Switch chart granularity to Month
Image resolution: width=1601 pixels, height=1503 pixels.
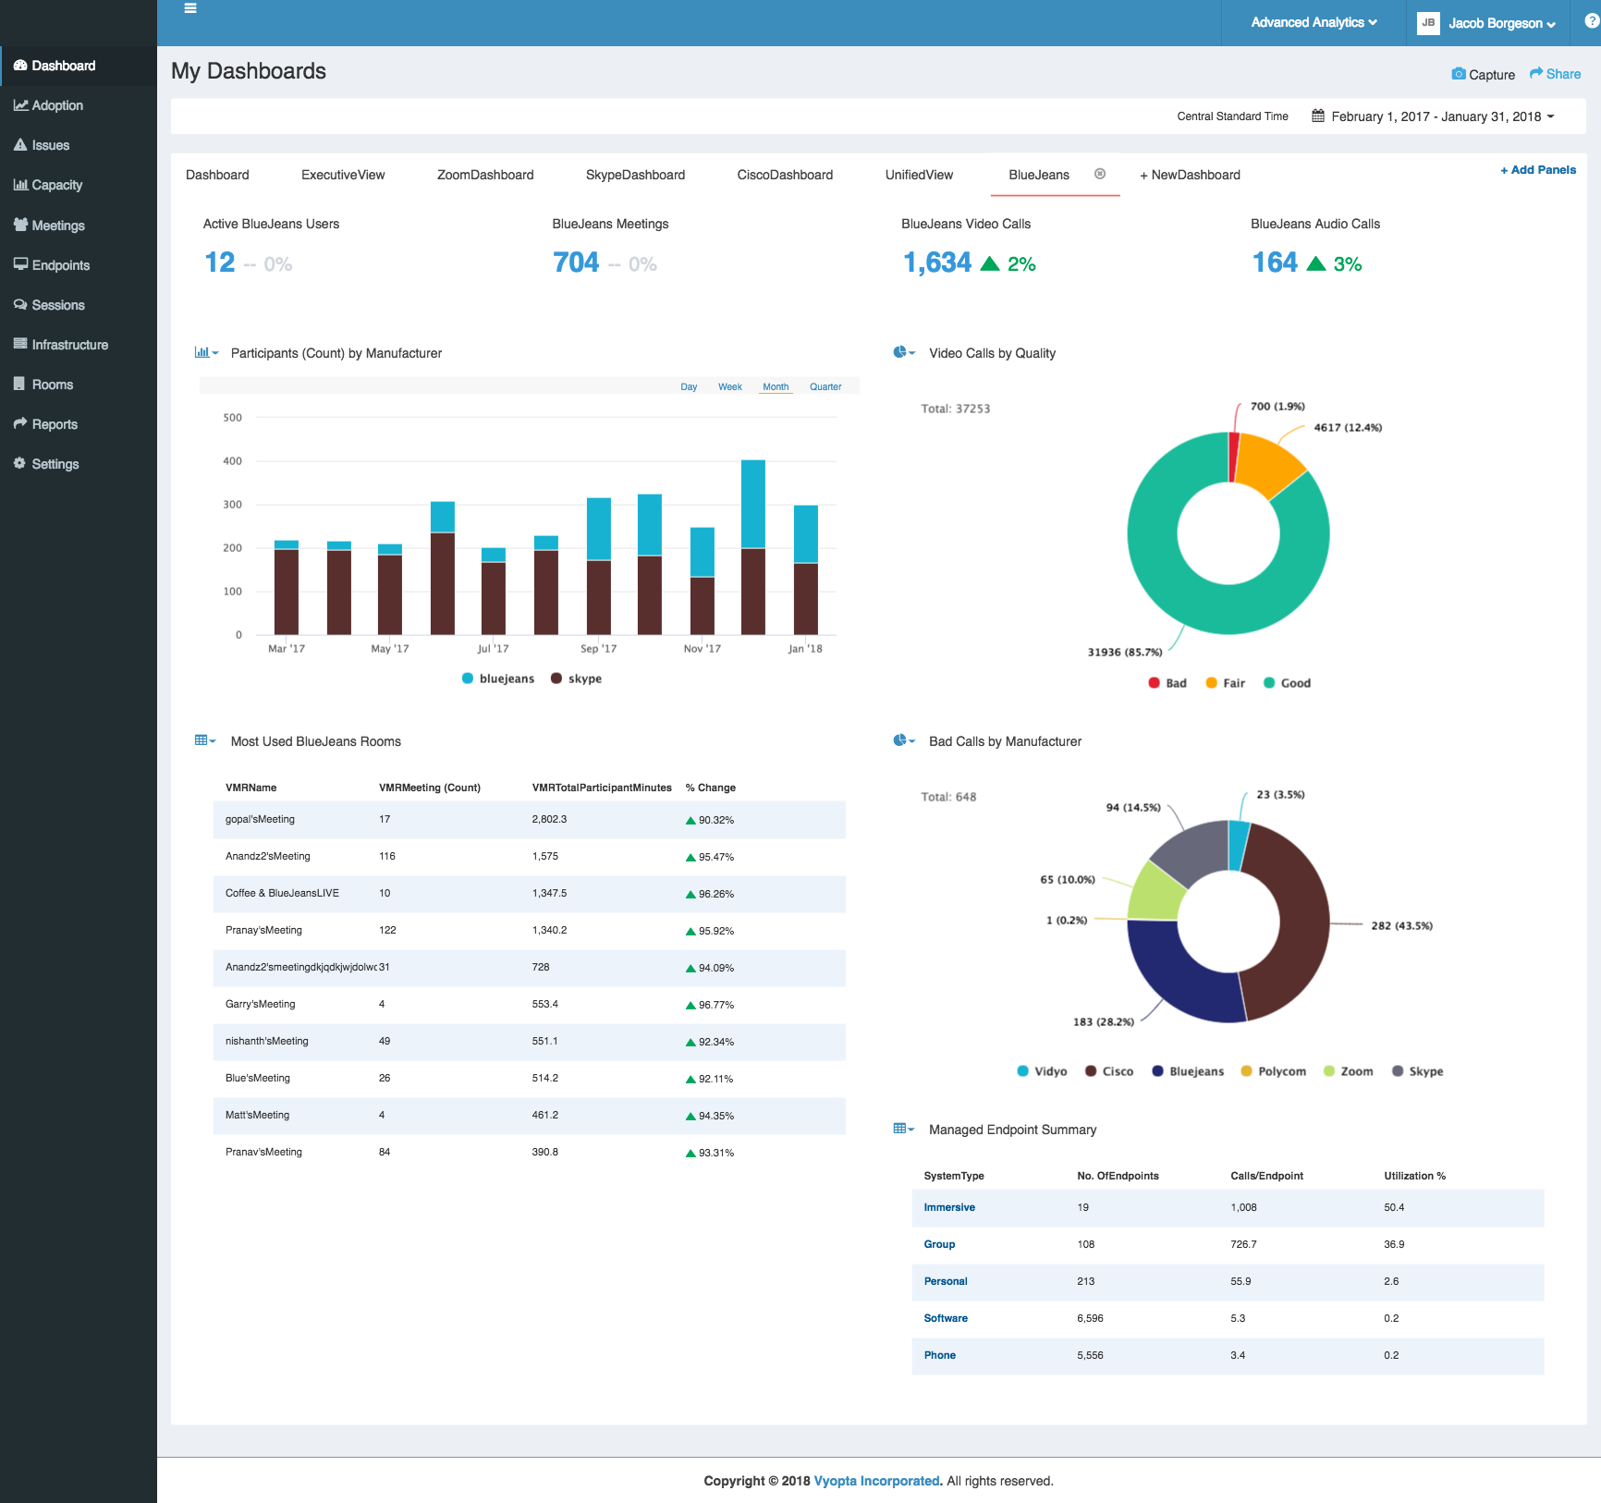(x=776, y=386)
